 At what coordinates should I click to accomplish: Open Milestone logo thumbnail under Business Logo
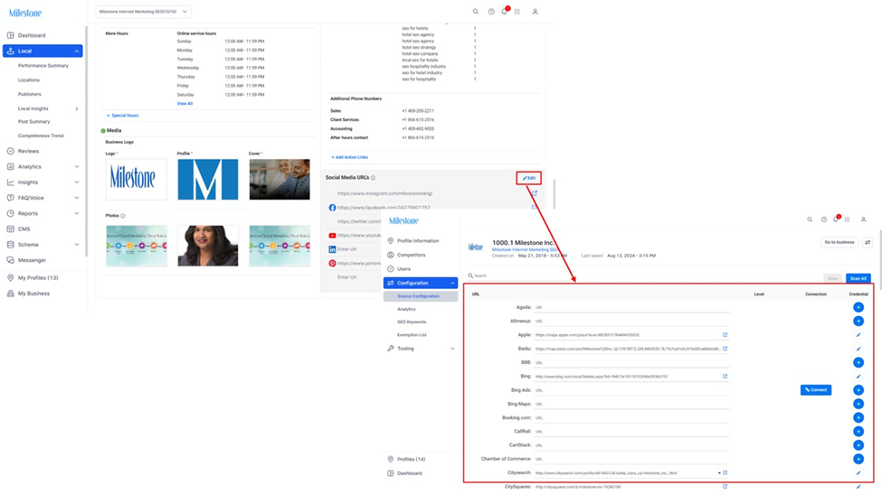(136, 179)
